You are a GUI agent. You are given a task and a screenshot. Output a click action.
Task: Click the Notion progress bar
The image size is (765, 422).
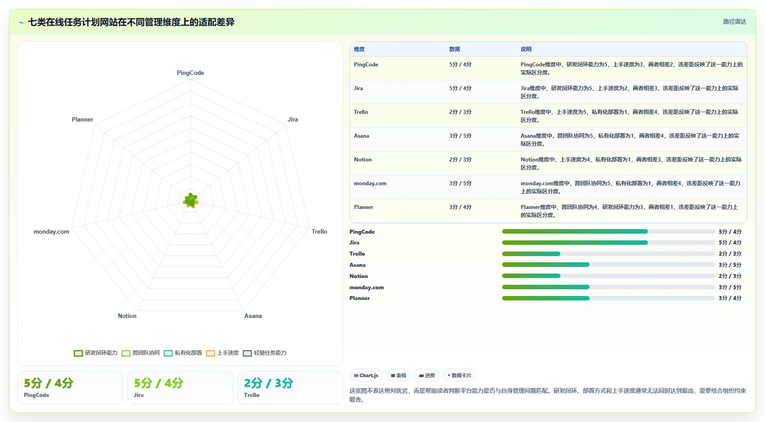pos(608,276)
